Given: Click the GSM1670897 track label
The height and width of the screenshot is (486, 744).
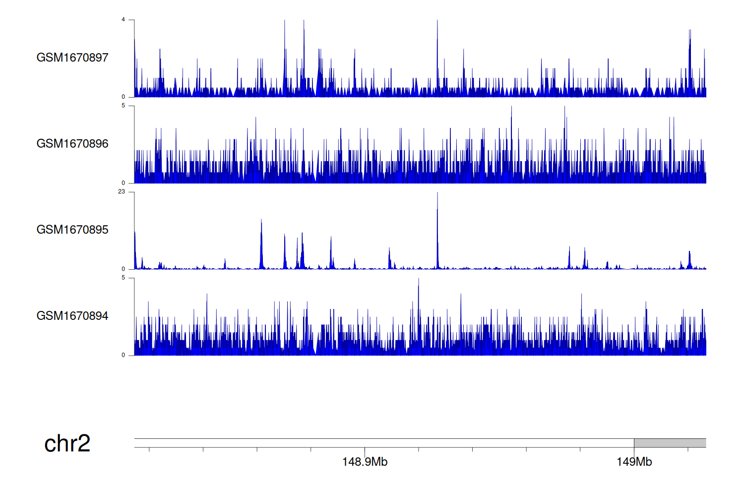Looking at the screenshot, I should (x=72, y=58).
